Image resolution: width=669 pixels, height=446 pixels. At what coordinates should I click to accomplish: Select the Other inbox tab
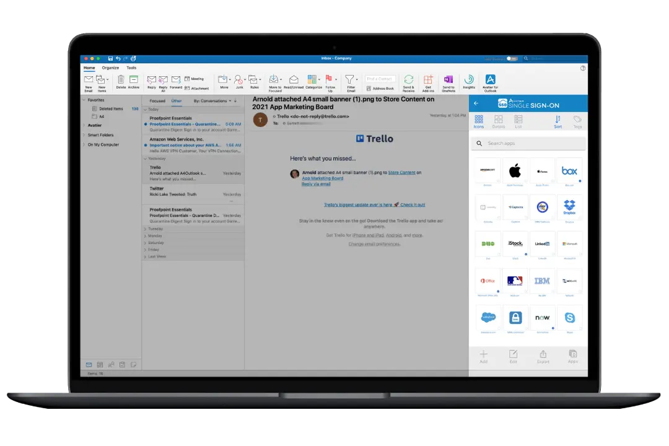click(176, 101)
